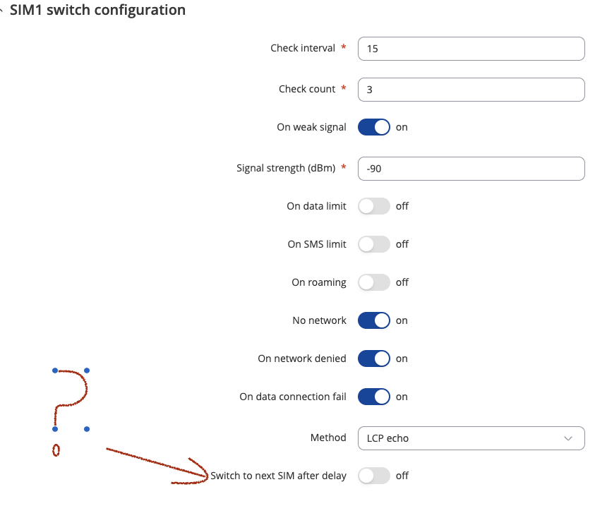Click the bottom-right blue selection handle

[x=87, y=429]
